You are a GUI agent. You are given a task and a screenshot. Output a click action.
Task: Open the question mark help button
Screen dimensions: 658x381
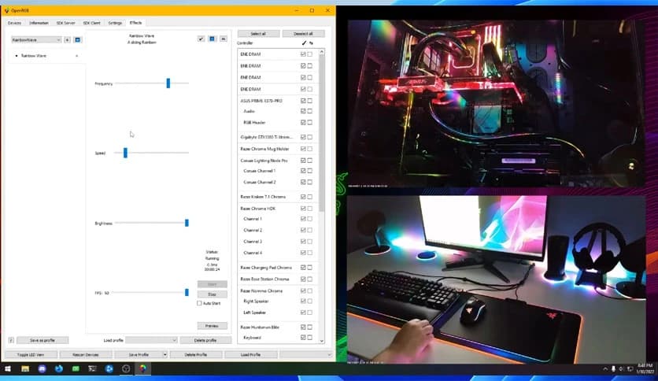[x=11, y=340]
